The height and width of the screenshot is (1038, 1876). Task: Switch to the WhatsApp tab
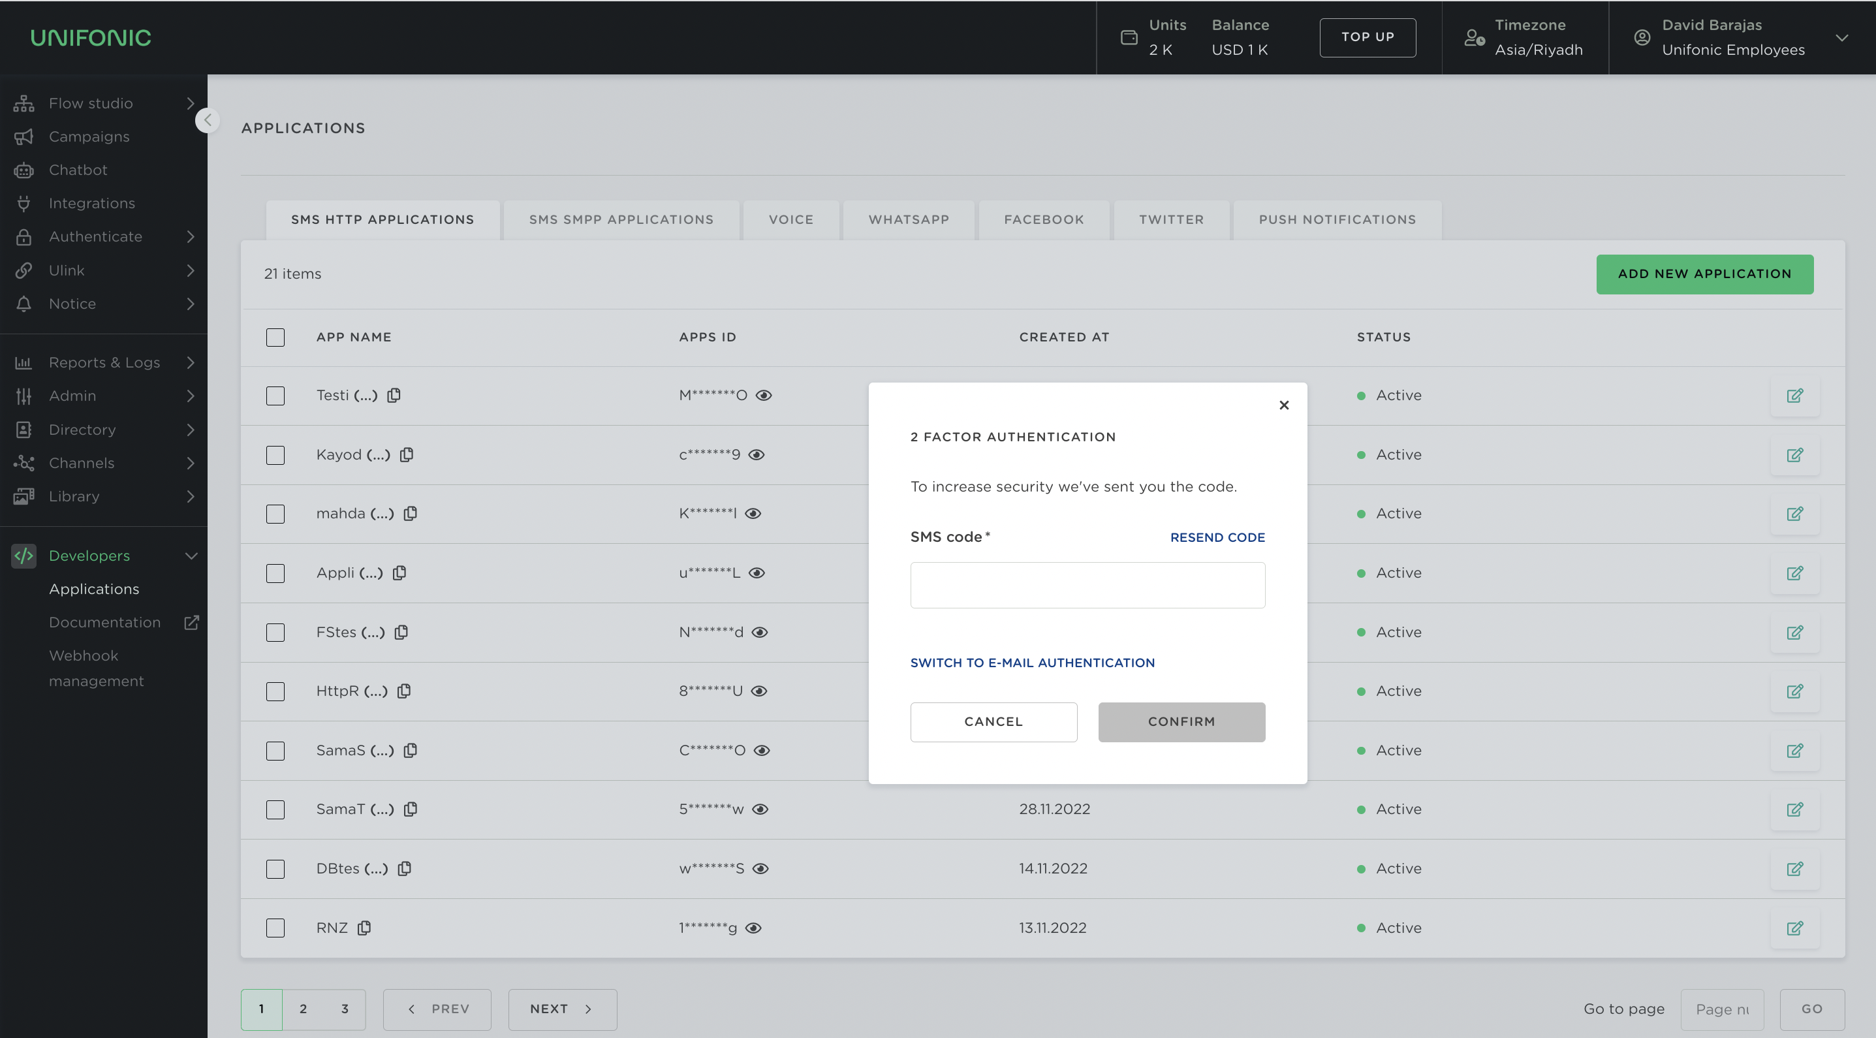(908, 219)
